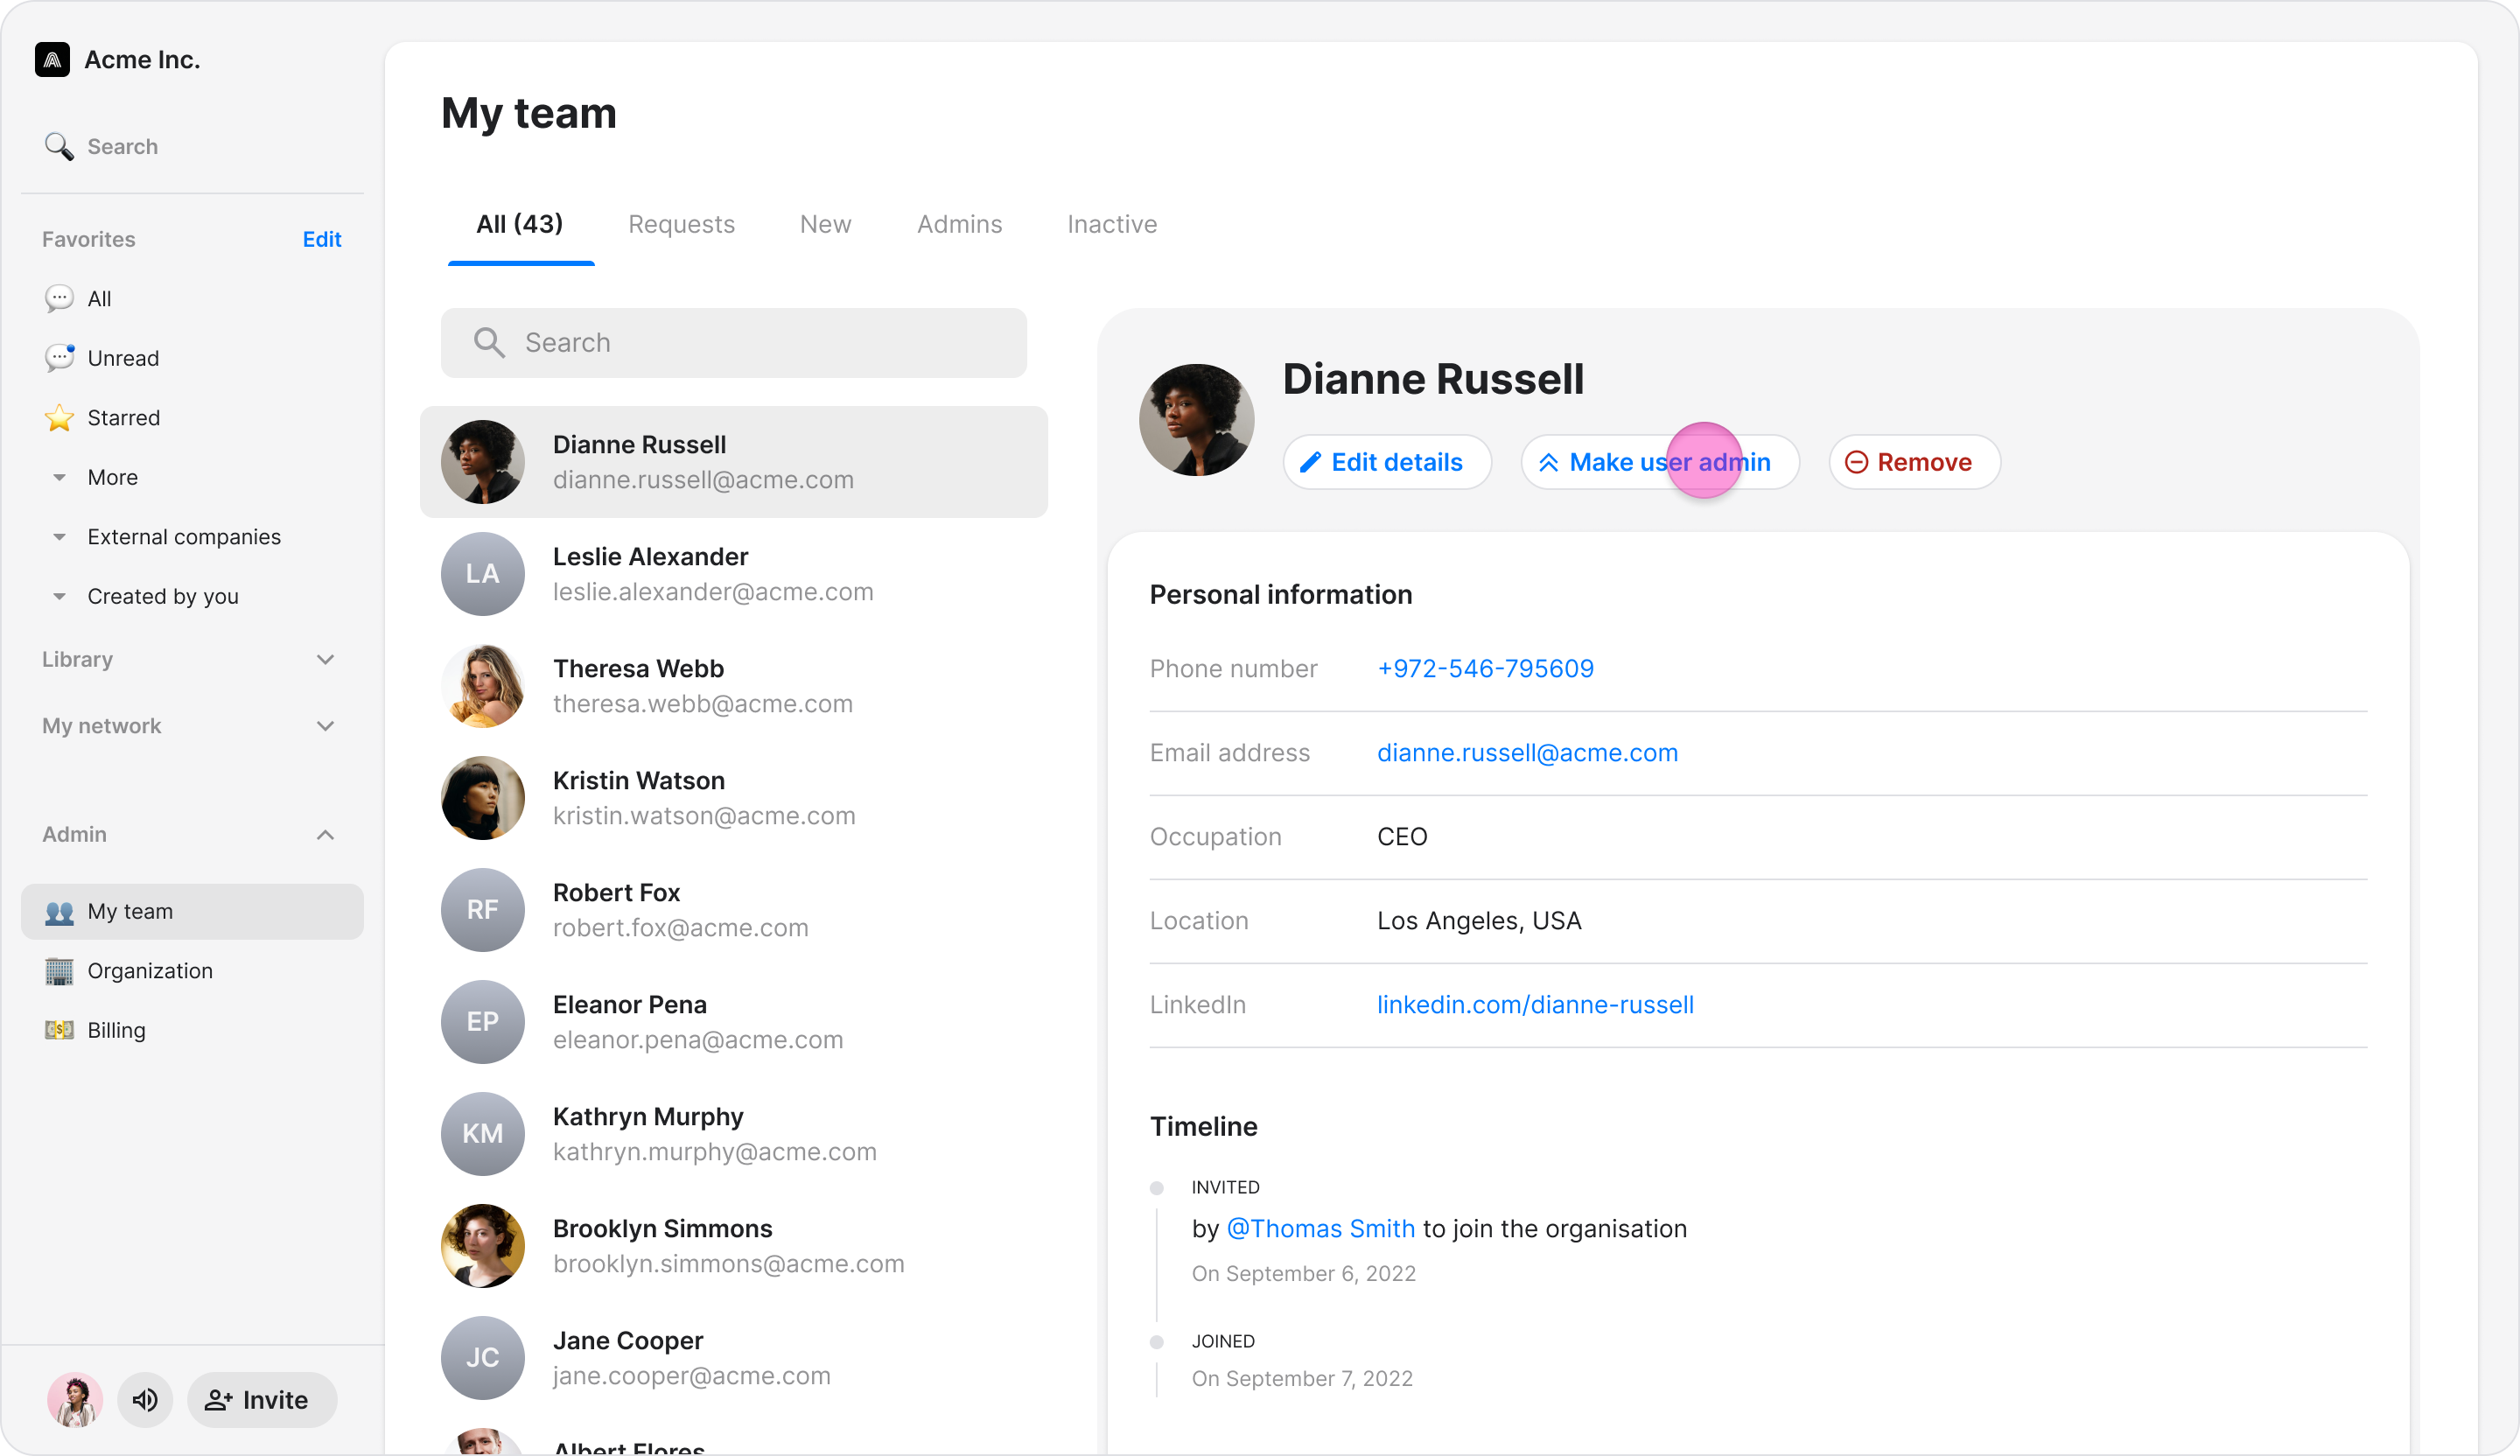Switch to the Admins tab

[x=959, y=224]
